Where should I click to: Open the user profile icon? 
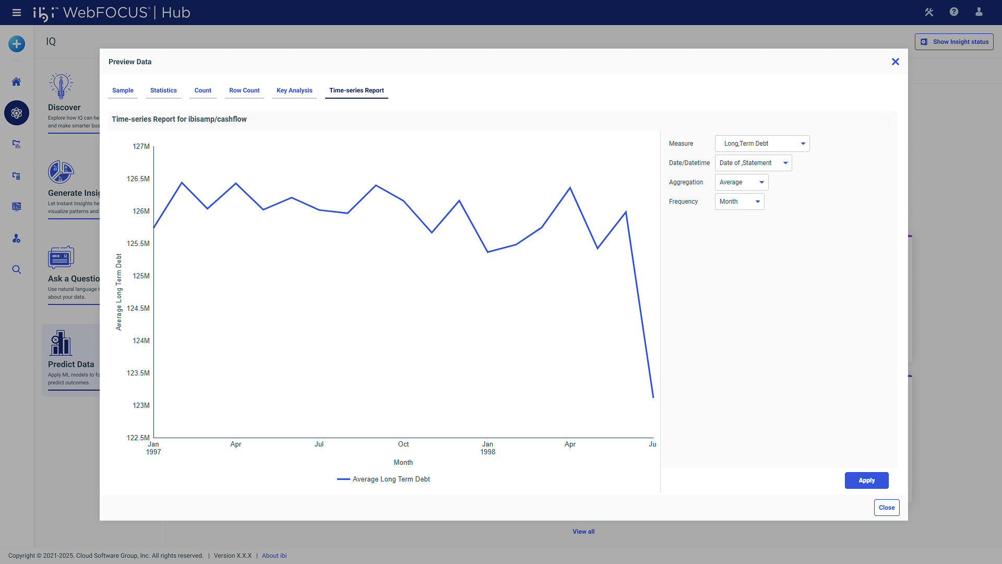[x=979, y=12]
